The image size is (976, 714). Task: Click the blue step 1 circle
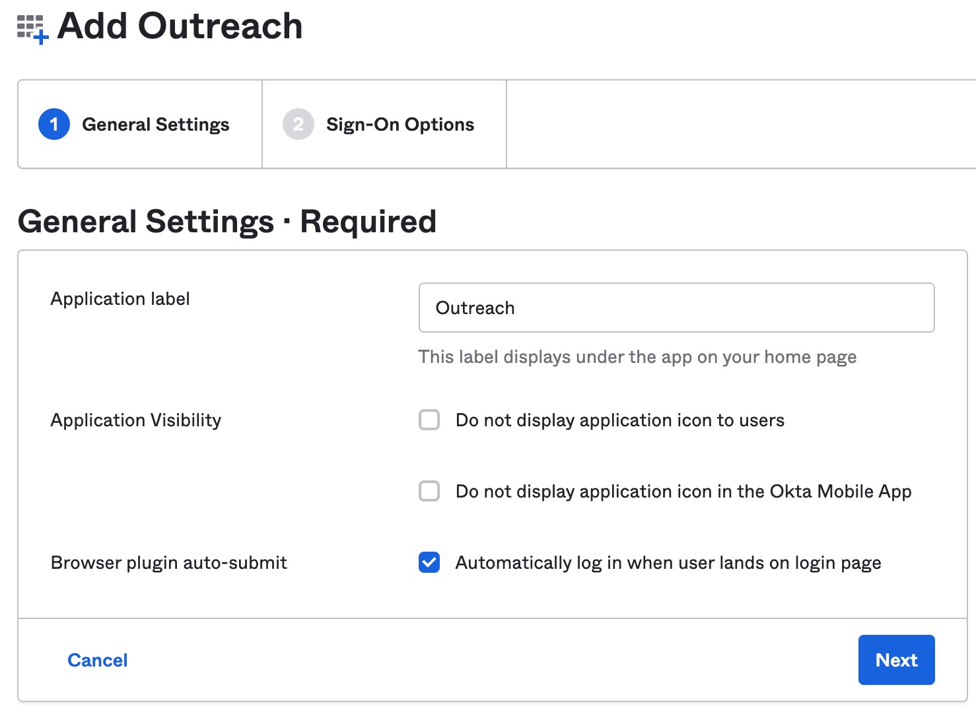(x=54, y=124)
